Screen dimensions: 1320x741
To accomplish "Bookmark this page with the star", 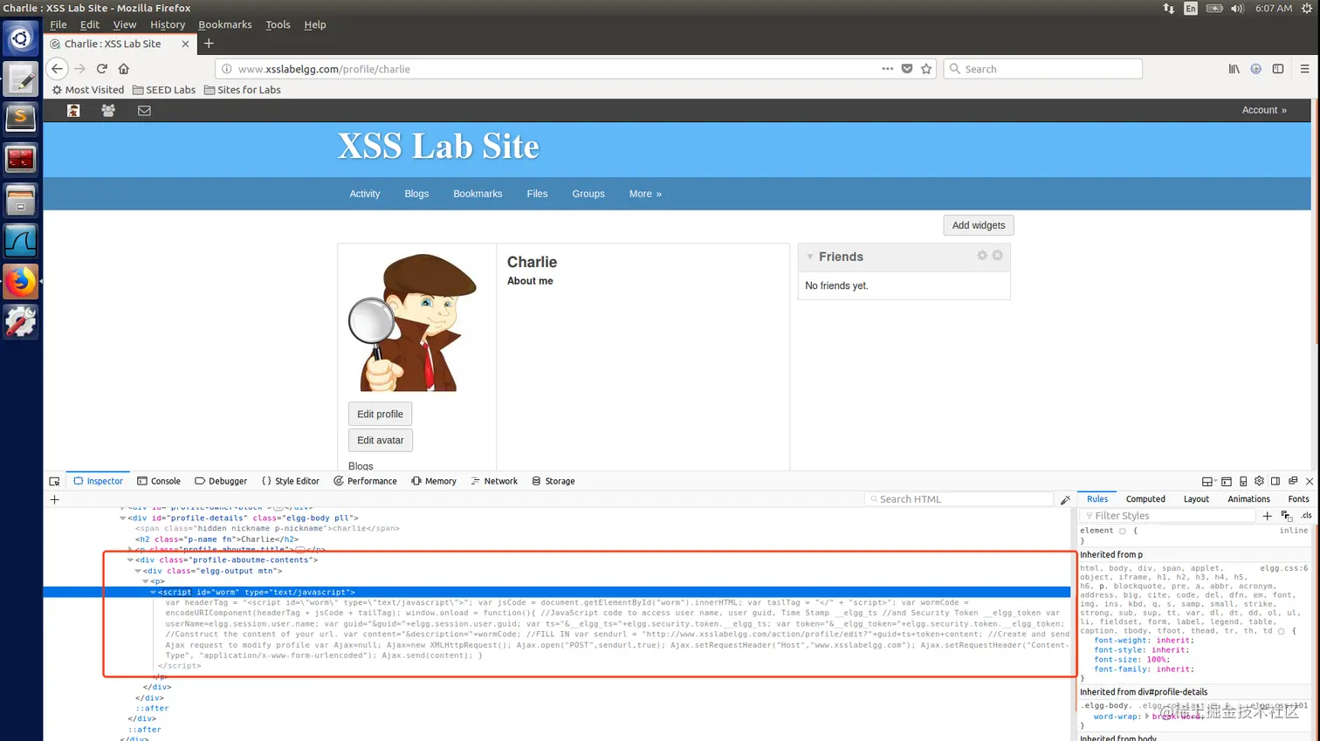I will point(926,68).
